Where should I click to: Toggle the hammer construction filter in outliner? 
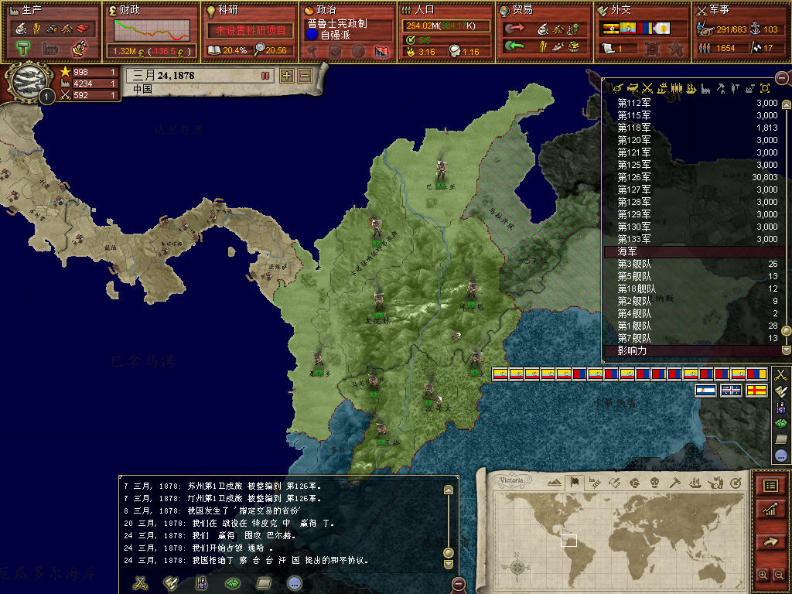[x=721, y=89]
